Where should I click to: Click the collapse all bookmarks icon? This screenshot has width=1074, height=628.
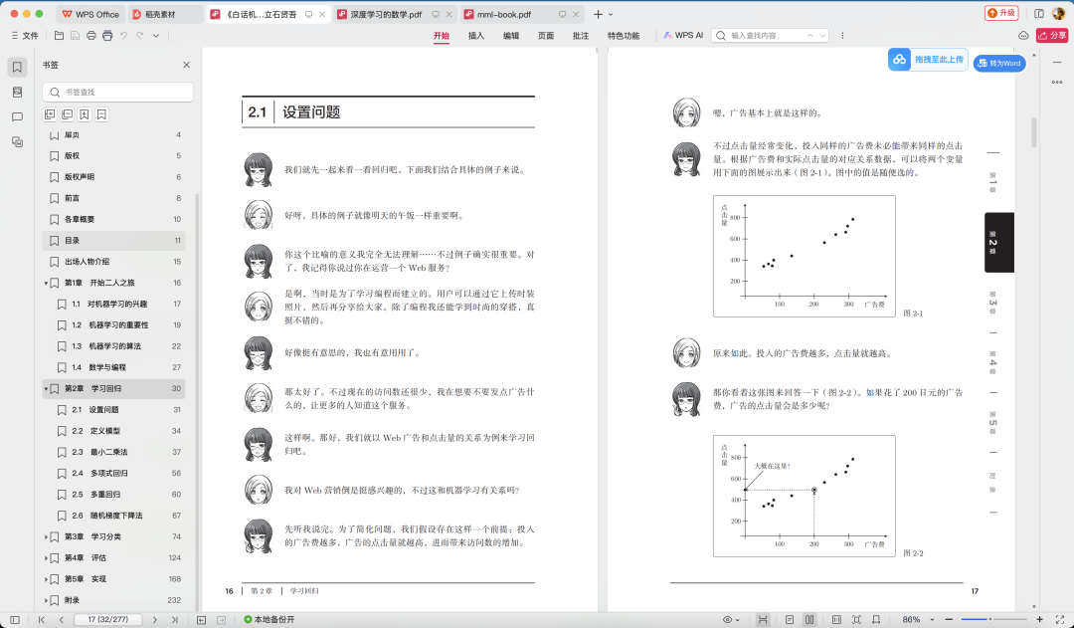(68, 114)
